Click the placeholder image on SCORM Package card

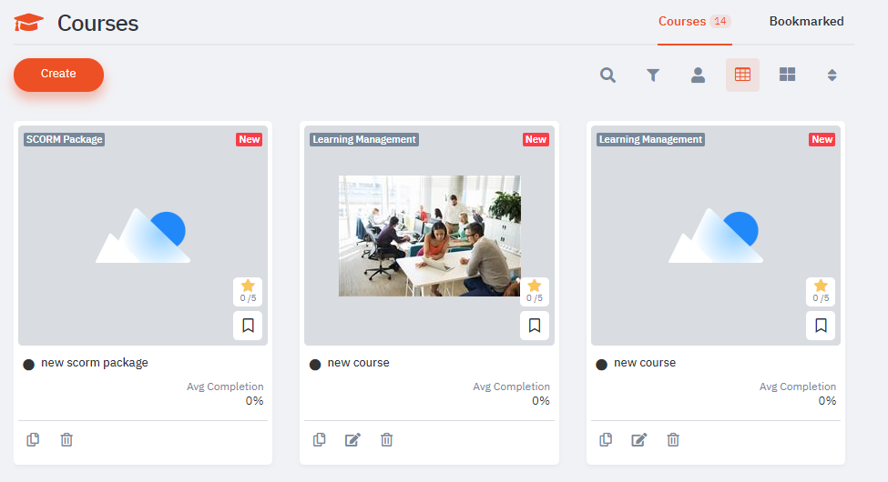[143, 236]
